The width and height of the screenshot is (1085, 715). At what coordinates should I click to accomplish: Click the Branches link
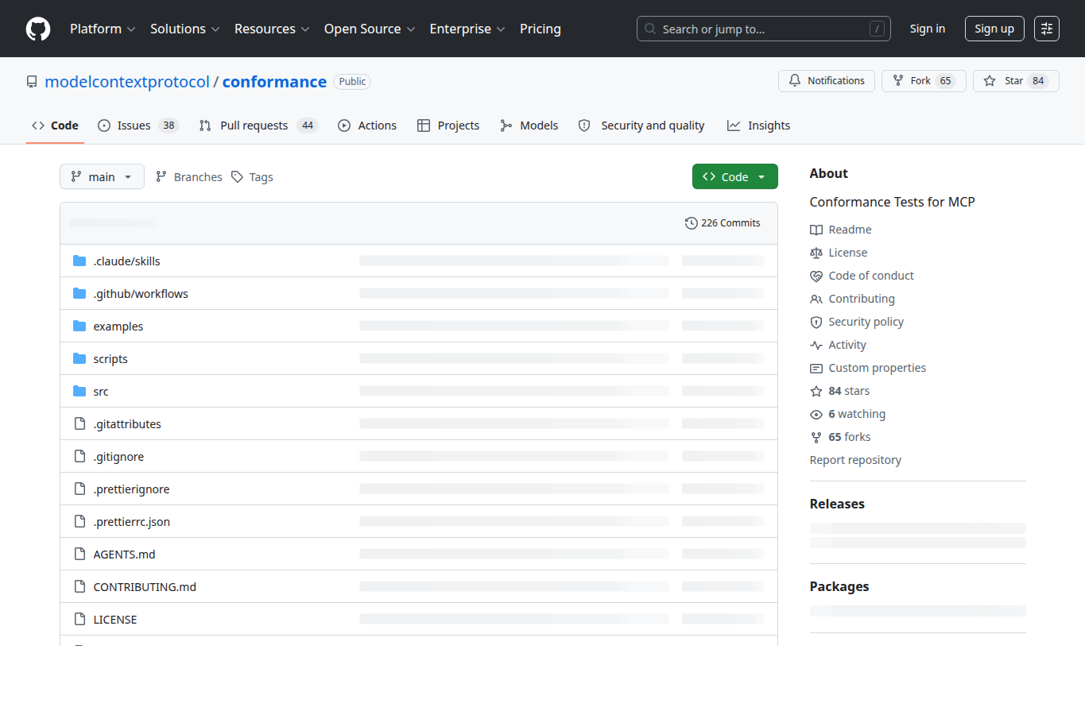pyautogui.click(x=189, y=177)
